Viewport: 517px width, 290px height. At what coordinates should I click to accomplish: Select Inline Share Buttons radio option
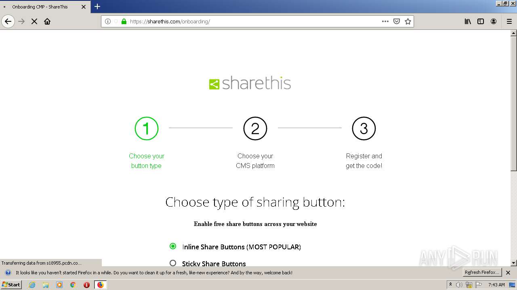(173, 246)
